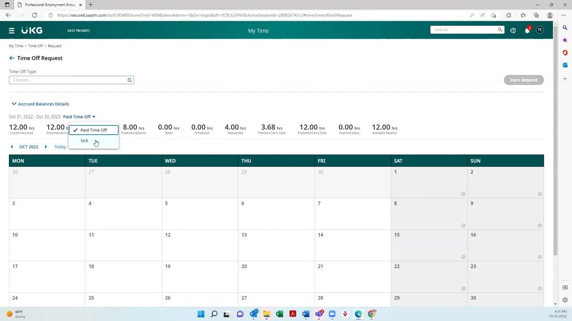The height and width of the screenshot is (321, 572).
Task: Select October 20 in the calendar
Action: (x=276, y=276)
